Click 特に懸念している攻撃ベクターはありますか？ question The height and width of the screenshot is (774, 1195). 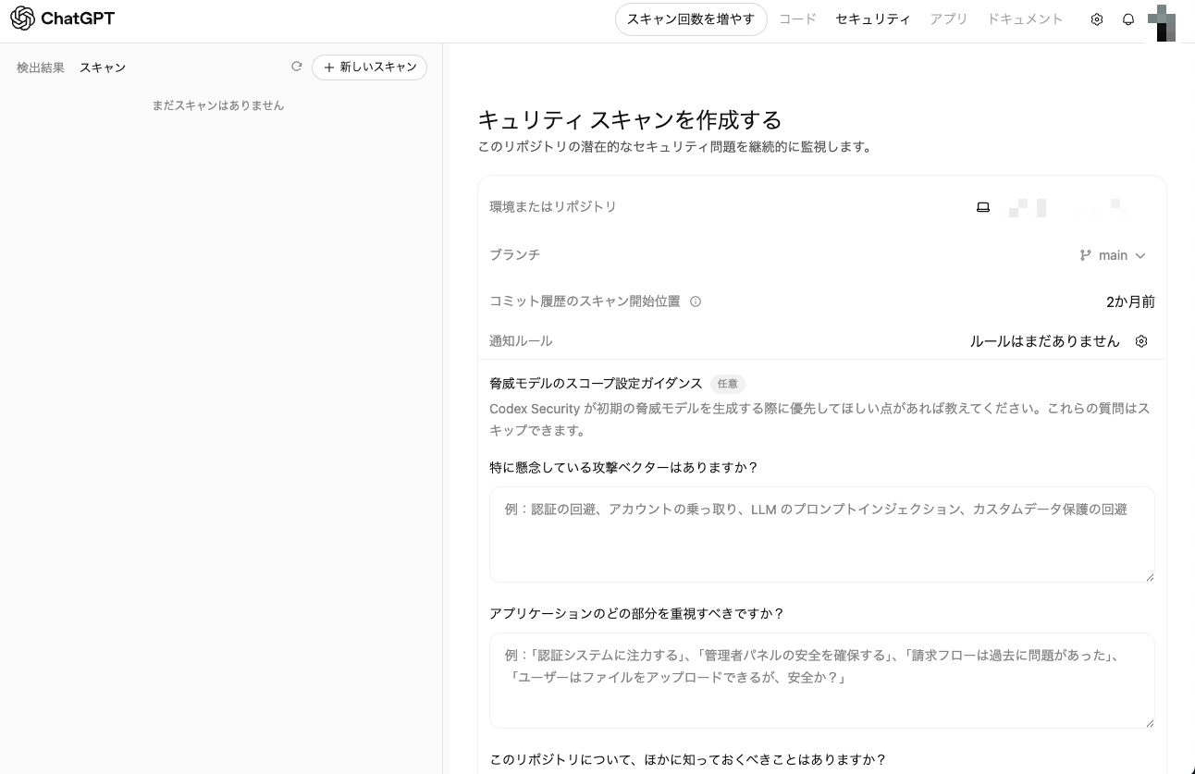[x=623, y=467]
